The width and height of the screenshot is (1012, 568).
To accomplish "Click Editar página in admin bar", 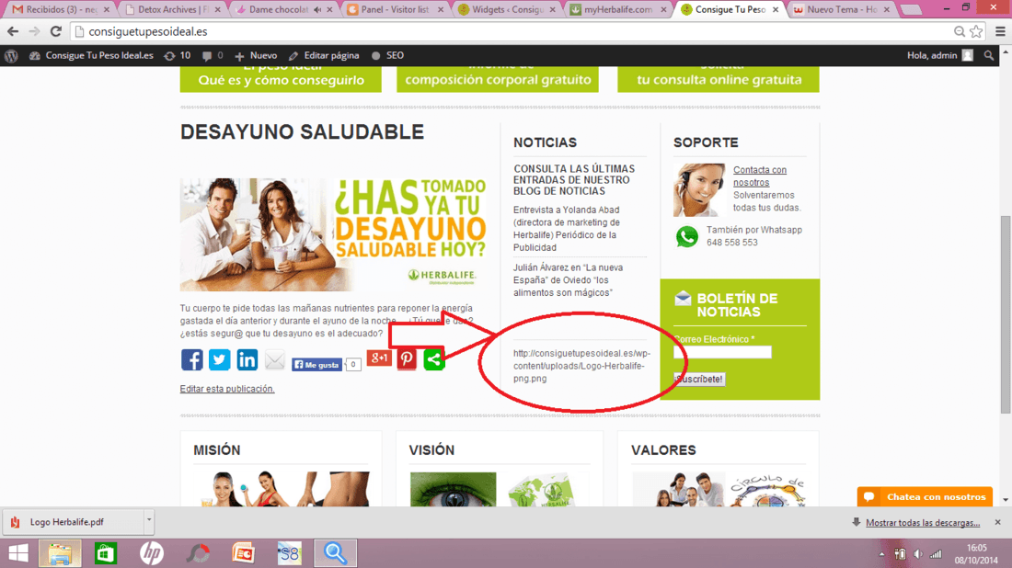I will pyautogui.click(x=324, y=55).
